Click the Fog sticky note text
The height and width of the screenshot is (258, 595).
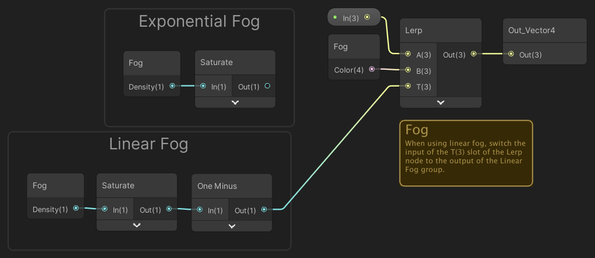[x=465, y=156]
